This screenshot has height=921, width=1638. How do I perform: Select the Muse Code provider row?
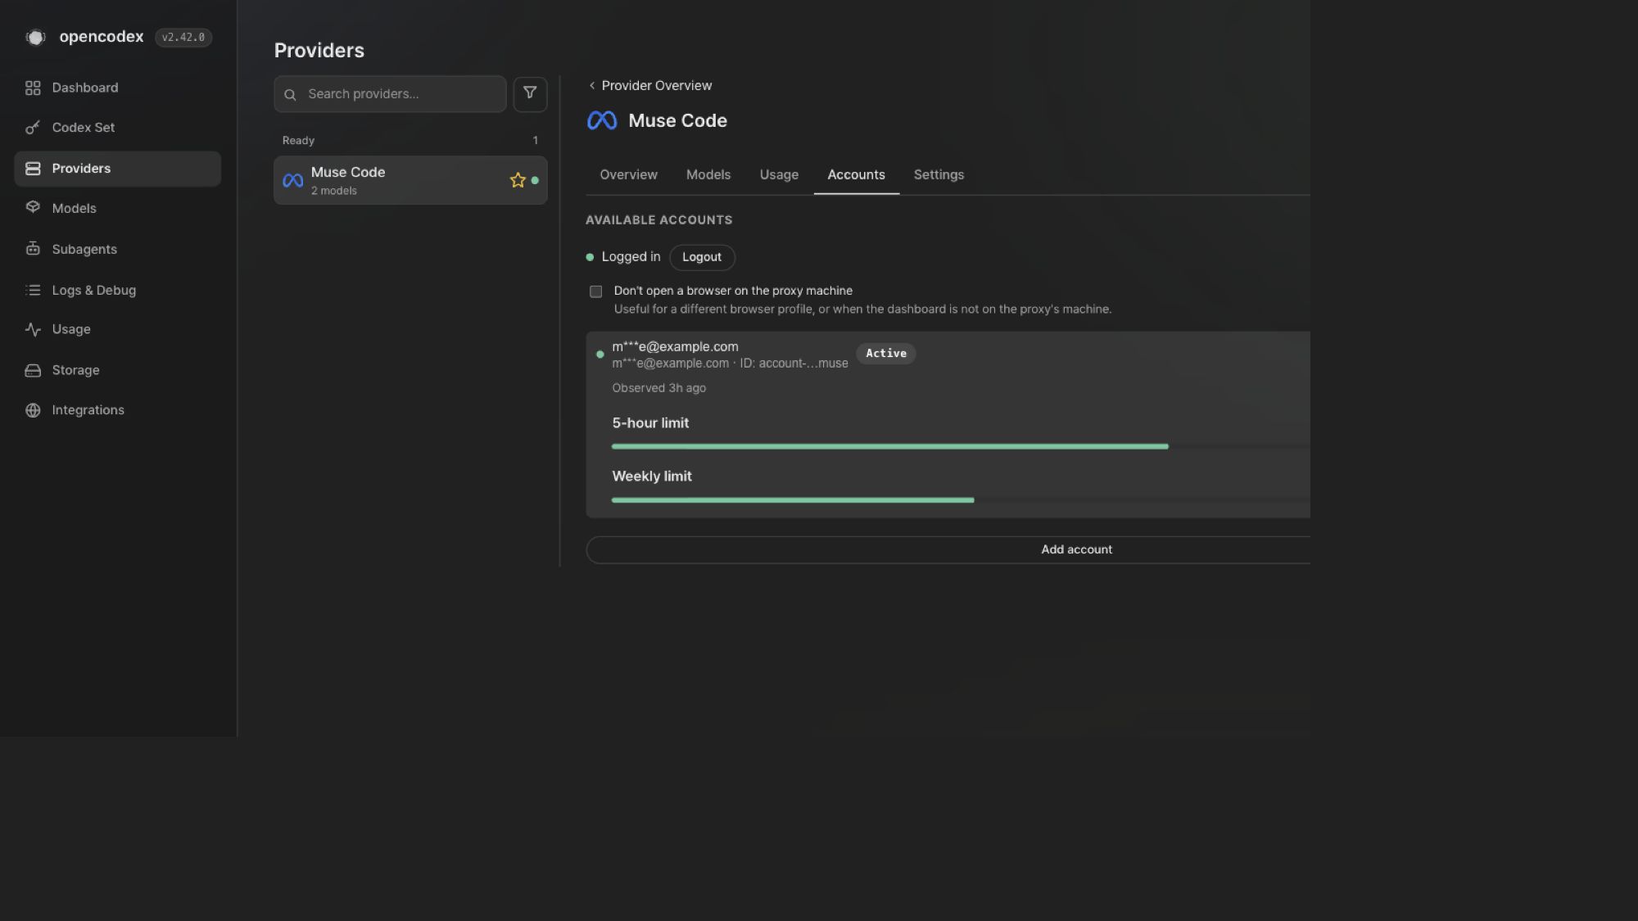(410, 180)
